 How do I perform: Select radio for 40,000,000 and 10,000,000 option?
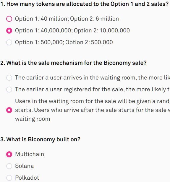pos(9,31)
